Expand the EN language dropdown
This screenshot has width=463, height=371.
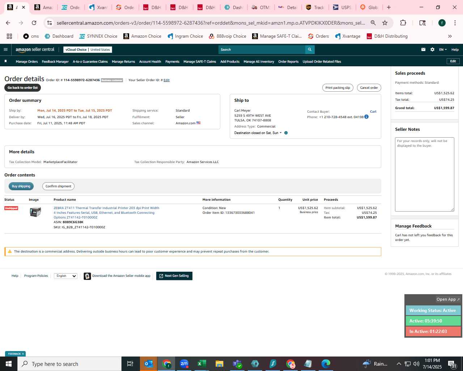click(443, 50)
